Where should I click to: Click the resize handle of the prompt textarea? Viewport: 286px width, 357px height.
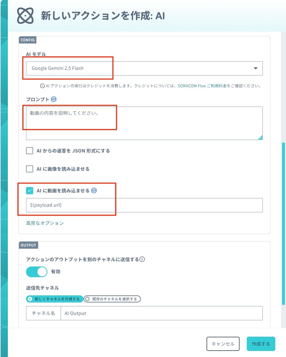pos(260,138)
